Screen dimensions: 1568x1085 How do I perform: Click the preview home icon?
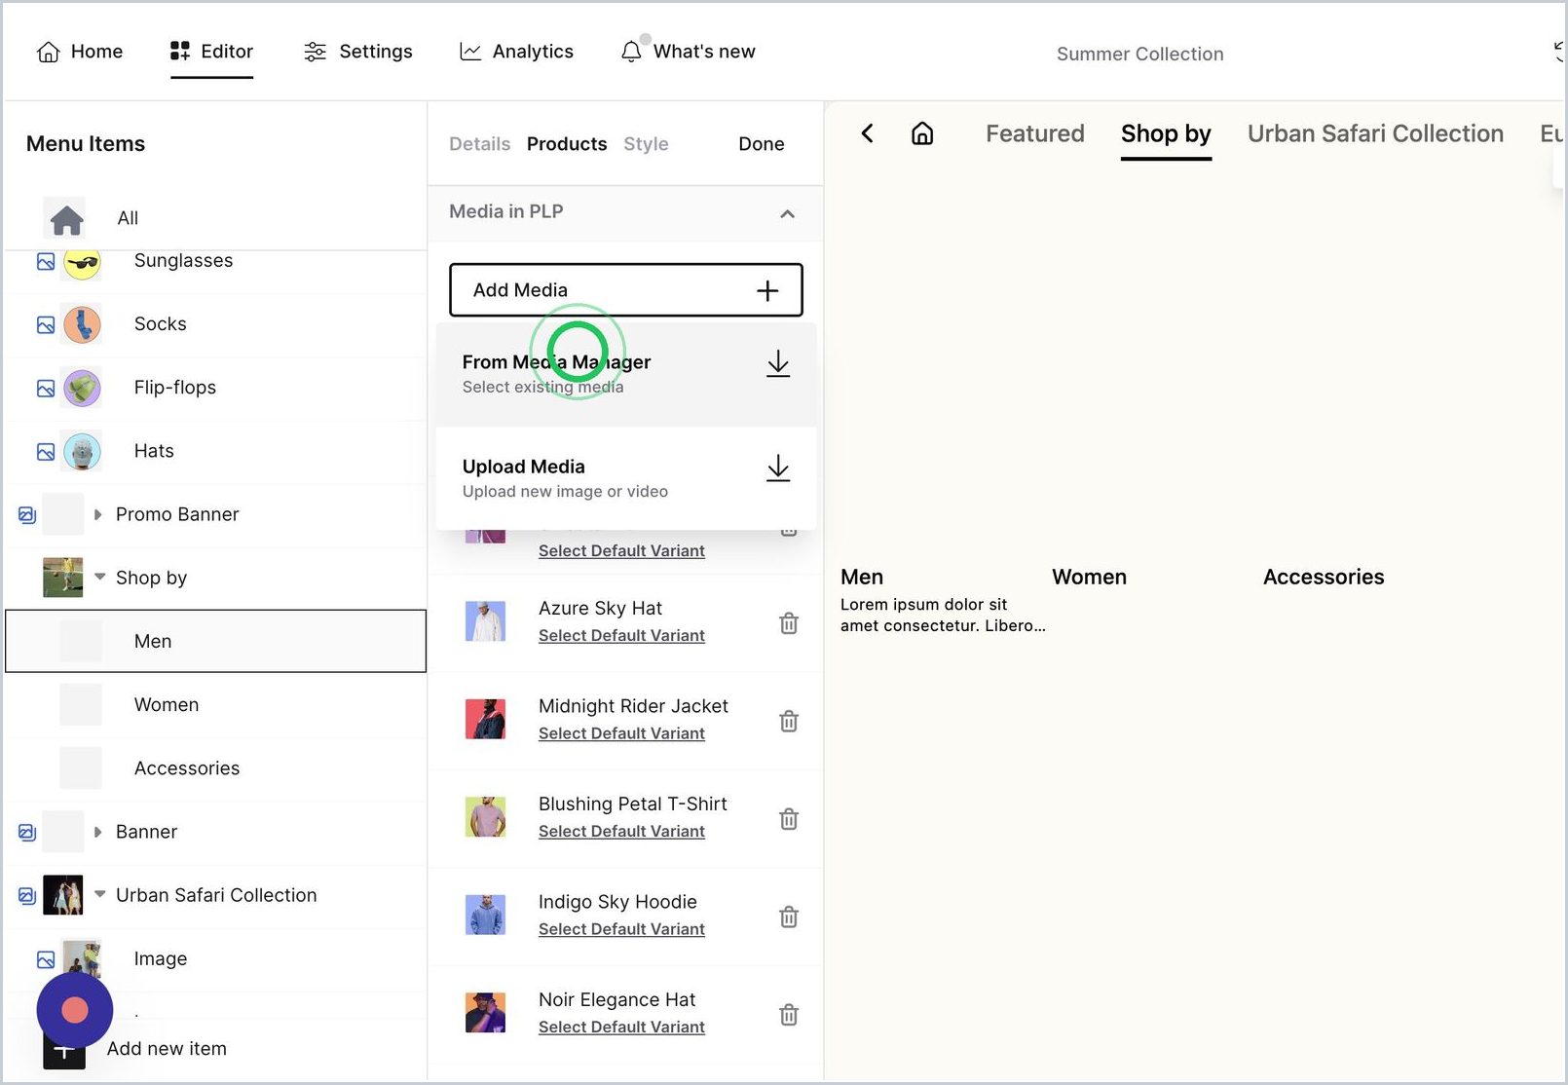pos(922,133)
